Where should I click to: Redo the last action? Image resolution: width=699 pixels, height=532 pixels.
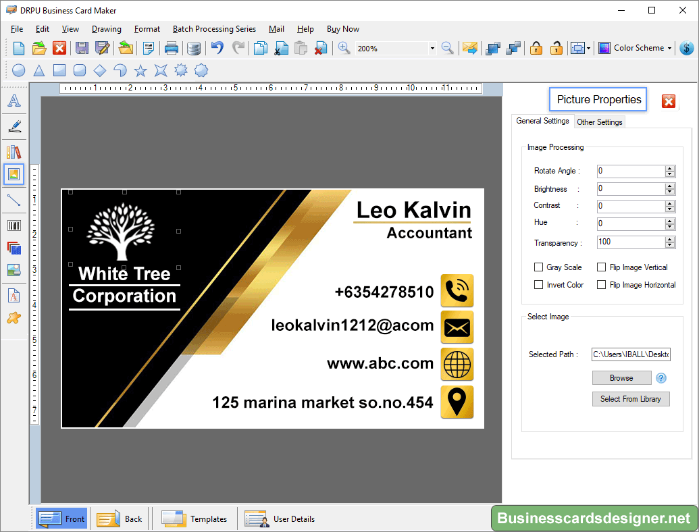[x=238, y=47]
